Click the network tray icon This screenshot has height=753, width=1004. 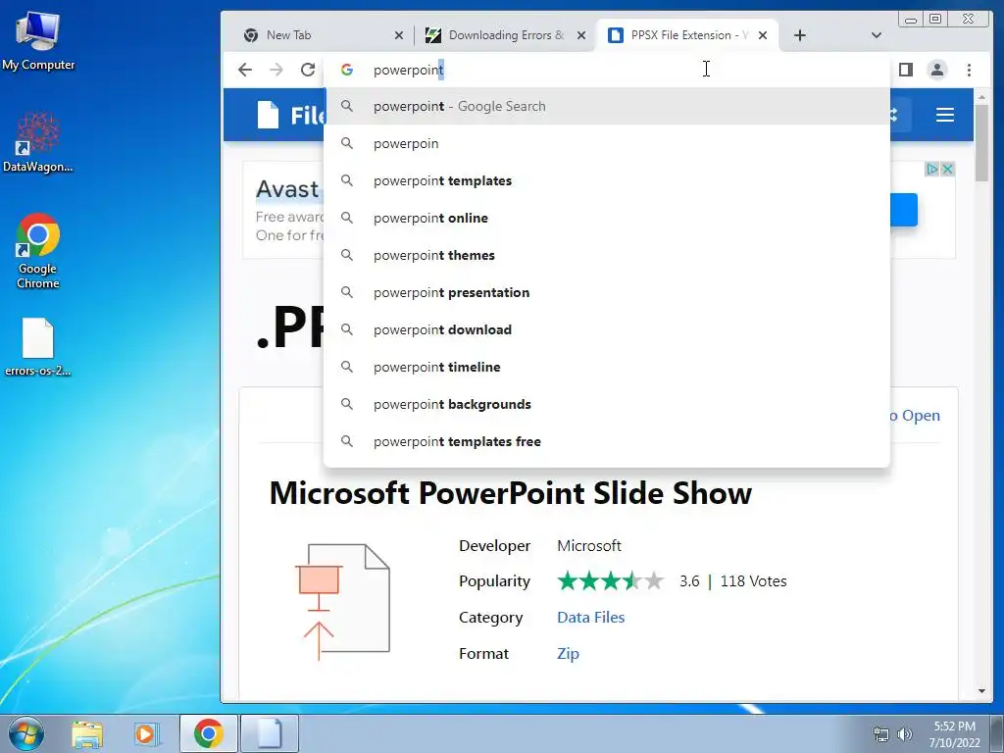tap(881, 734)
